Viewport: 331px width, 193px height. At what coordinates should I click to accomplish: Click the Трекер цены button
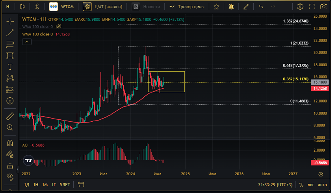point(187,7)
